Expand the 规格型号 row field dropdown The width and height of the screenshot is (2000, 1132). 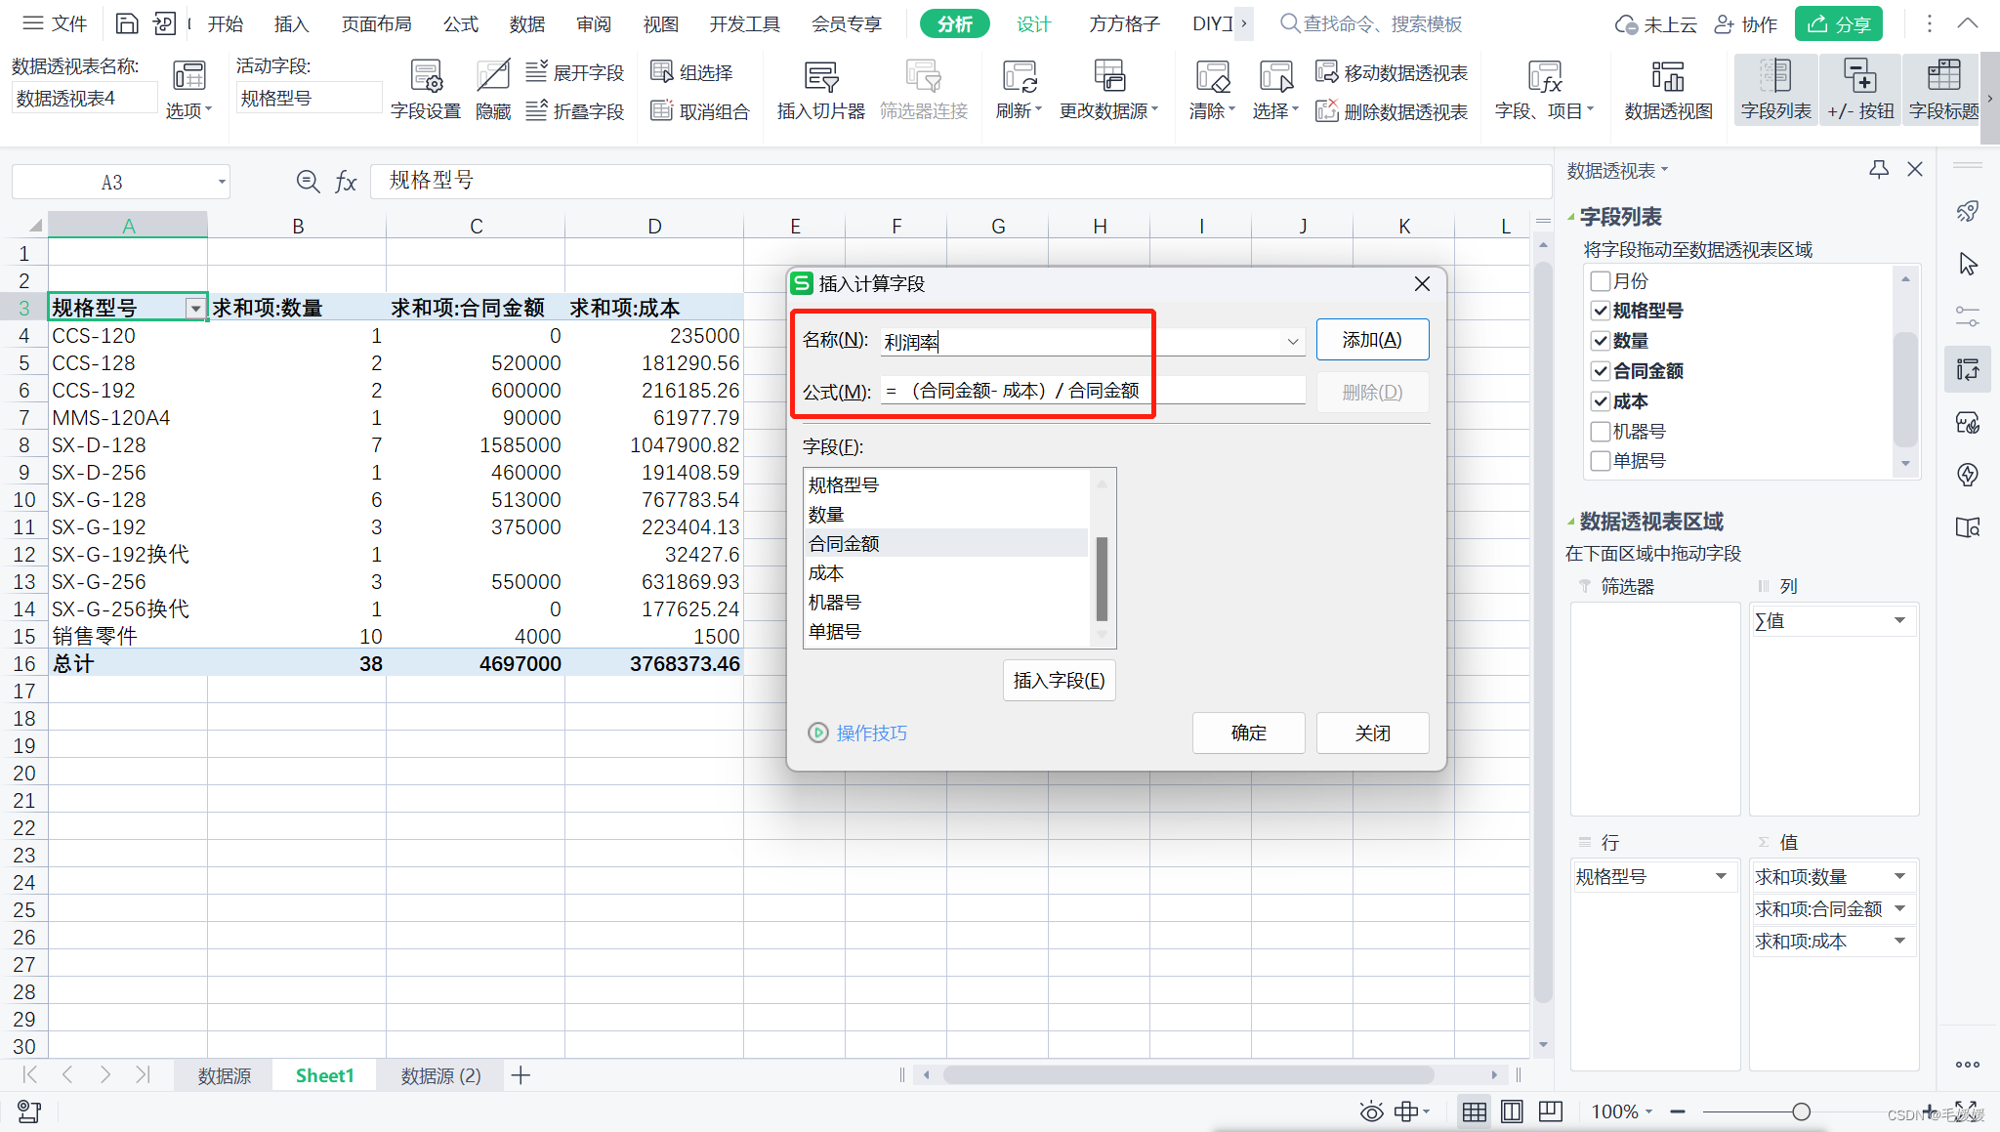pyautogui.click(x=1721, y=876)
